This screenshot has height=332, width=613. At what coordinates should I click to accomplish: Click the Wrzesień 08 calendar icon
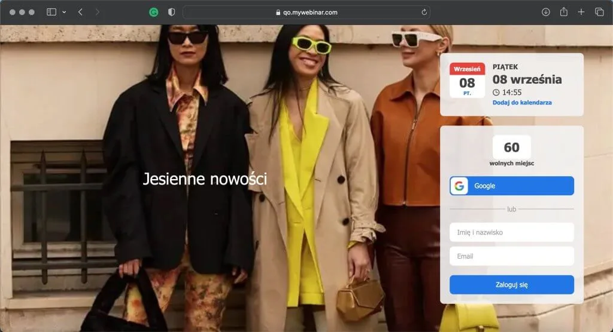467,81
